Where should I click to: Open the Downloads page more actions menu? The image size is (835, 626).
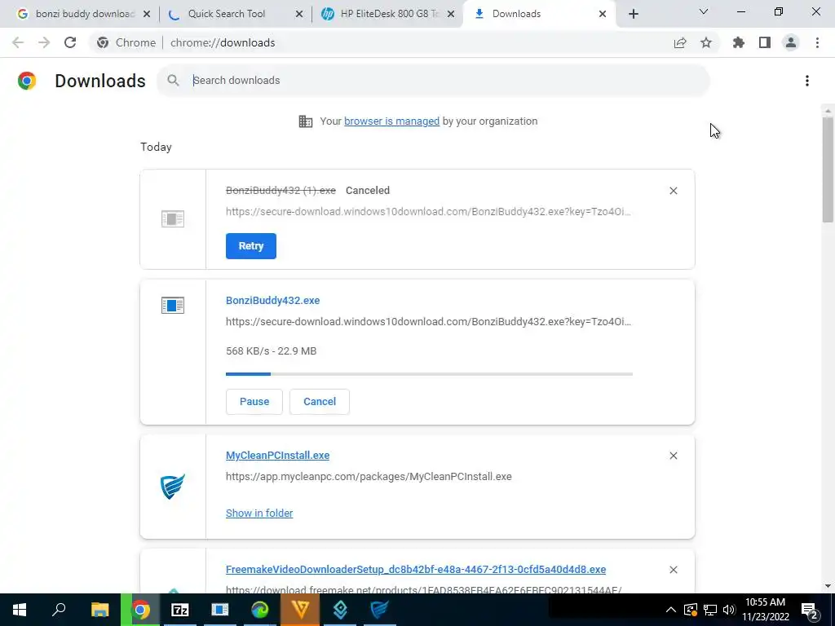[x=807, y=81]
